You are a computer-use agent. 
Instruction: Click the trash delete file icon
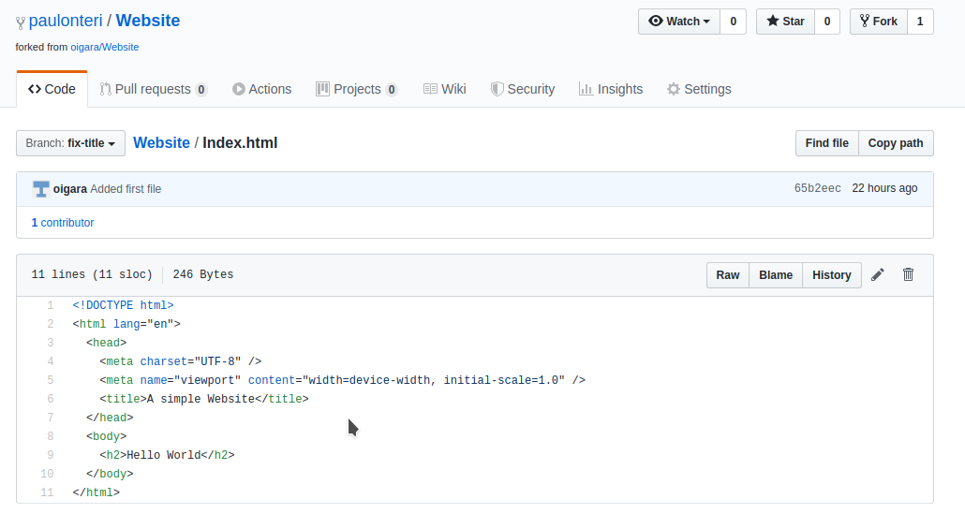tap(909, 275)
